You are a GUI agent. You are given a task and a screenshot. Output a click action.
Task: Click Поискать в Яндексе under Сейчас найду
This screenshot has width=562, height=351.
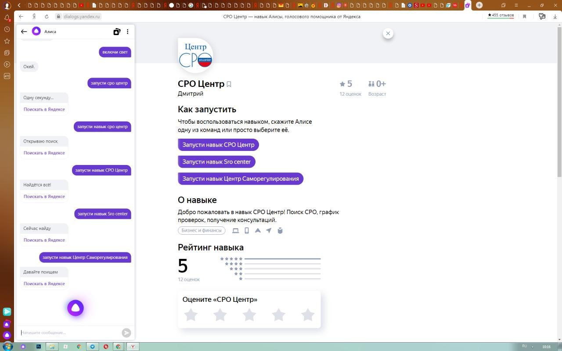point(44,240)
